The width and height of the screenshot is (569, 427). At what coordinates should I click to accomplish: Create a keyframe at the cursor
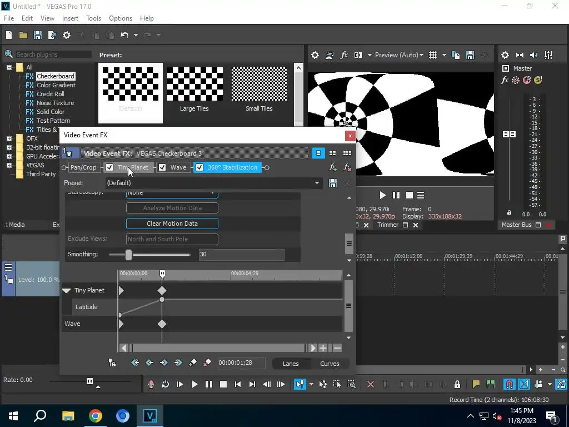[193, 363]
